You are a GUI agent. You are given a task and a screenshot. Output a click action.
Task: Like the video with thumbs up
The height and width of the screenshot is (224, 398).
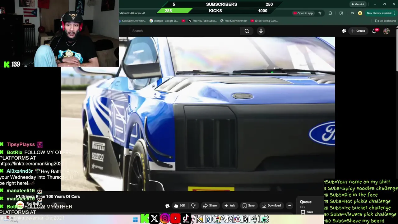pyautogui.click(x=180, y=205)
